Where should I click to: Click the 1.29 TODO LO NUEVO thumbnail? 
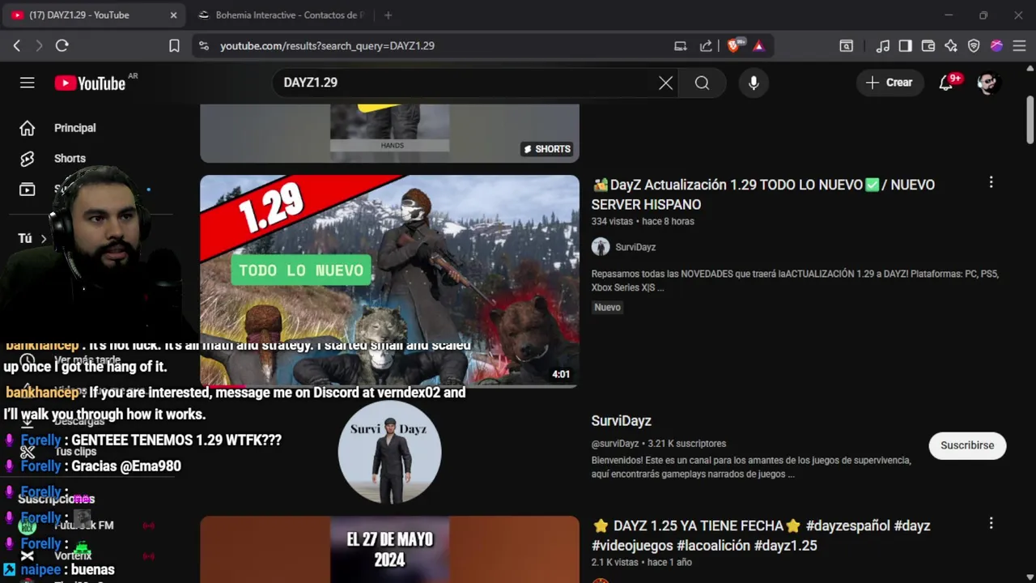[x=390, y=281]
